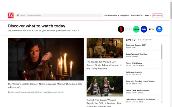Select the Paramount+ streaming icon
172x107 pixels.
(x=159, y=29)
